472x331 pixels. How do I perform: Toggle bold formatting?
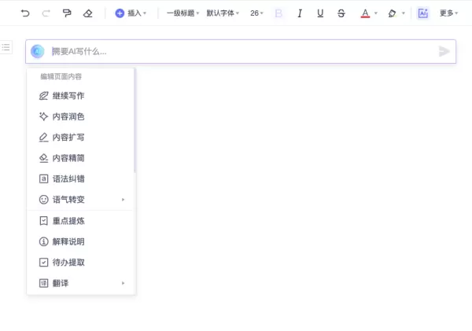pyautogui.click(x=278, y=13)
